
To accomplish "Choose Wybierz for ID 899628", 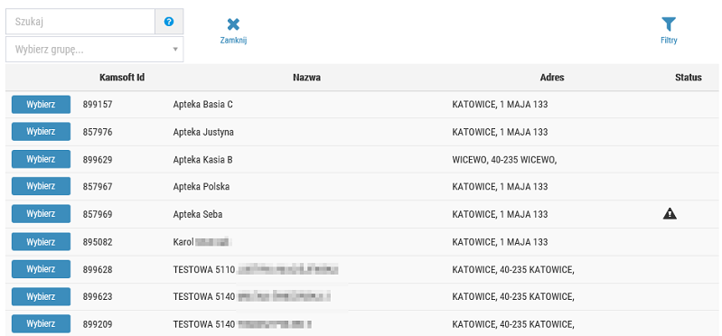I will [x=41, y=269].
